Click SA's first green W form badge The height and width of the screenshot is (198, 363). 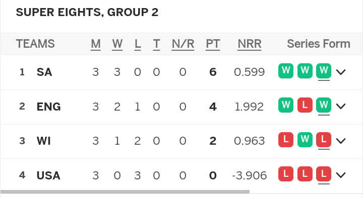[286, 71]
